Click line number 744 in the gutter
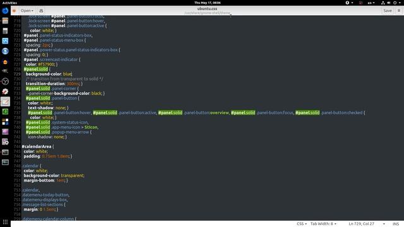The width and height of the screenshot is (404, 227). pyautogui.click(x=17, y=147)
